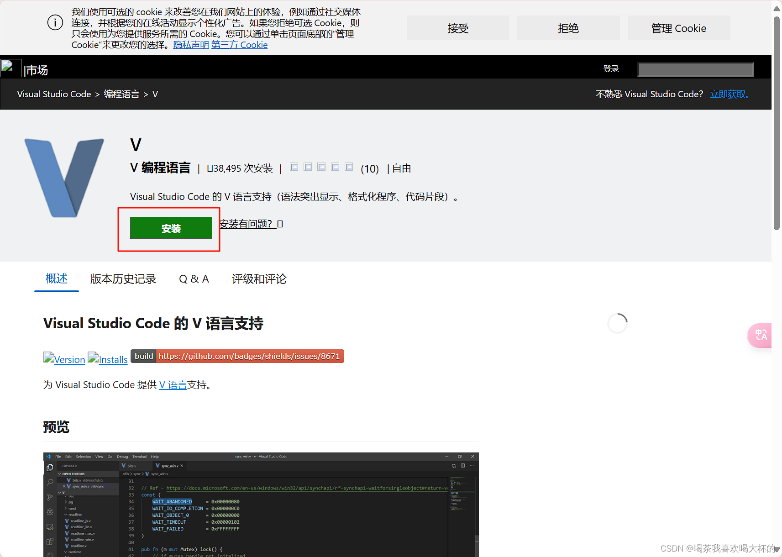Image resolution: width=782 pixels, height=557 pixels.
Task: Click the V extension logo
Action: [x=65, y=177]
